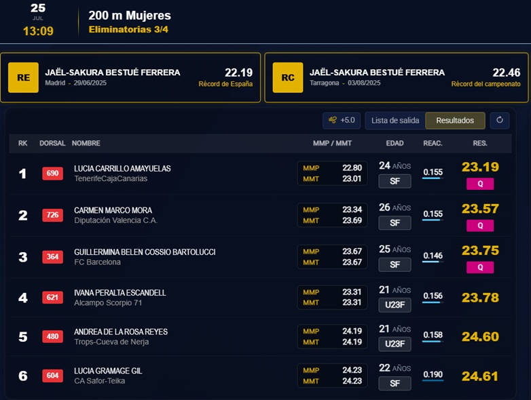The width and height of the screenshot is (531, 400).
Task: Click Madrid - 29/06/2025 record location
Action: tap(76, 83)
